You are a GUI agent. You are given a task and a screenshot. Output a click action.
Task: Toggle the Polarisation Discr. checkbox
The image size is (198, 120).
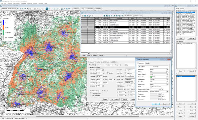91,93
